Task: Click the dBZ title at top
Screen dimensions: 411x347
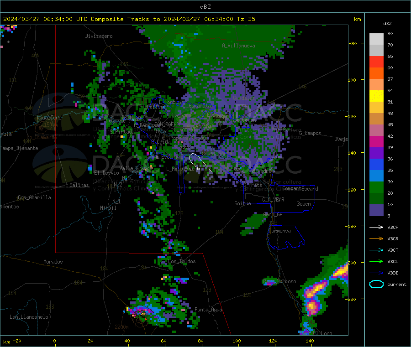Action: (x=205, y=7)
